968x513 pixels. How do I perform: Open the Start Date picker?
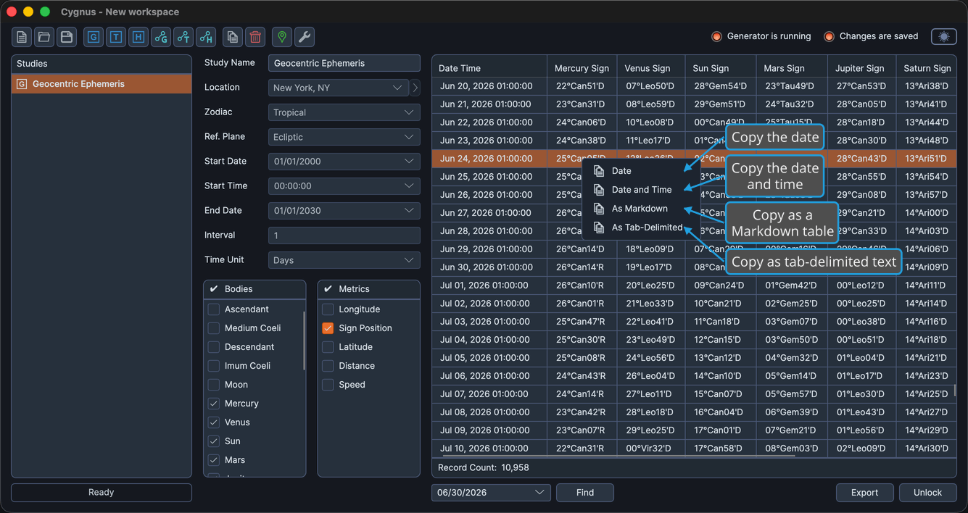click(x=344, y=162)
